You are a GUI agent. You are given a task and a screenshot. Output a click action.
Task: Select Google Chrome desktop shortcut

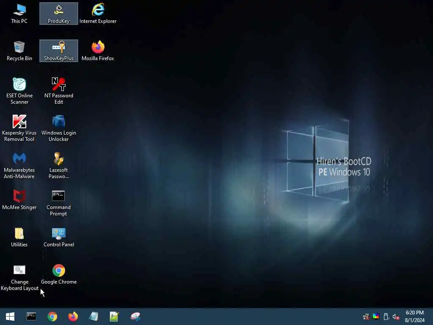(58, 274)
